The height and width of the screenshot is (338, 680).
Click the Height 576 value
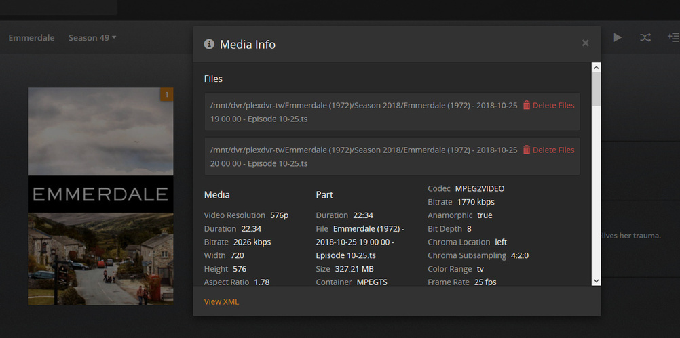[x=240, y=269]
